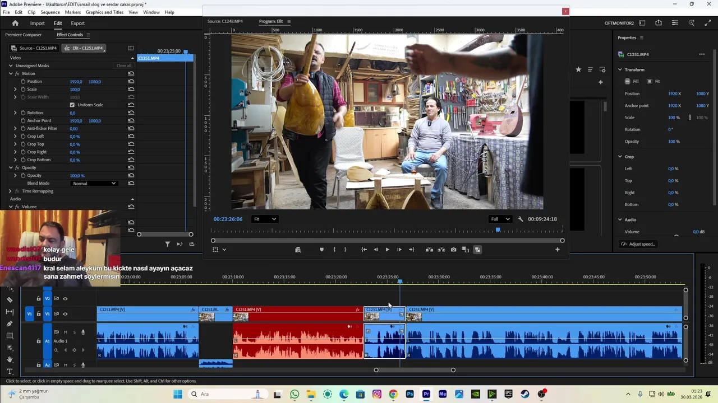Open the Graphics and Titles menu
This screenshot has height=403, width=718.
pyautogui.click(x=105, y=12)
